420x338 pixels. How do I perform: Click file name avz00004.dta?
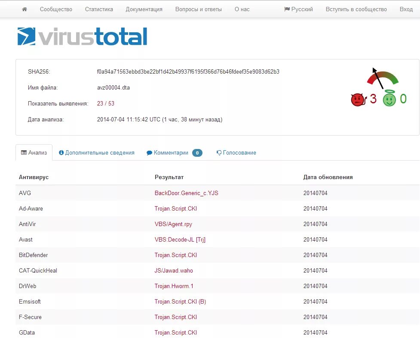click(x=113, y=87)
